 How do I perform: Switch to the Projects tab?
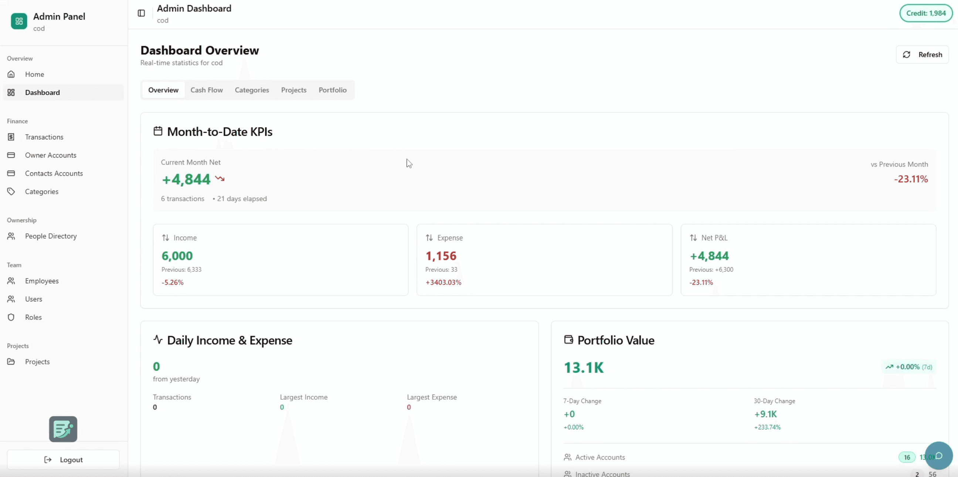pos(293,90)
